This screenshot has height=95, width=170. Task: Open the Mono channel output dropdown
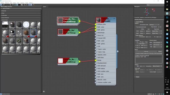click(158, 45)
